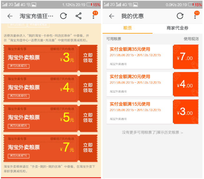
Task: Tap back arrow in 淘宝充值狂… screen
Action: 10,16
